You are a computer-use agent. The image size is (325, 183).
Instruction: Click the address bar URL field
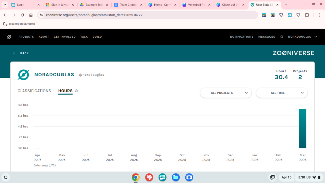148,15
